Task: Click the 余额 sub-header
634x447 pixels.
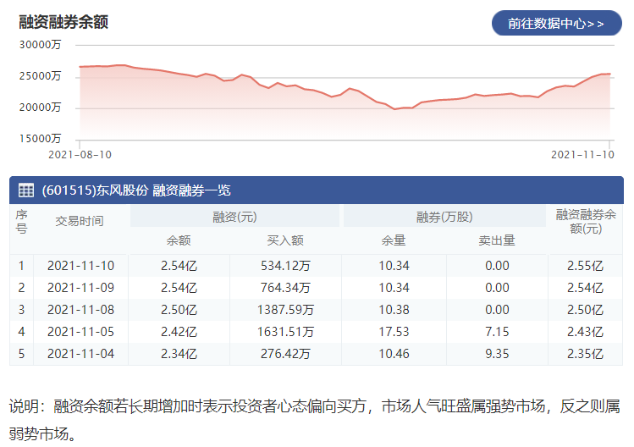Action: [179, 240]
